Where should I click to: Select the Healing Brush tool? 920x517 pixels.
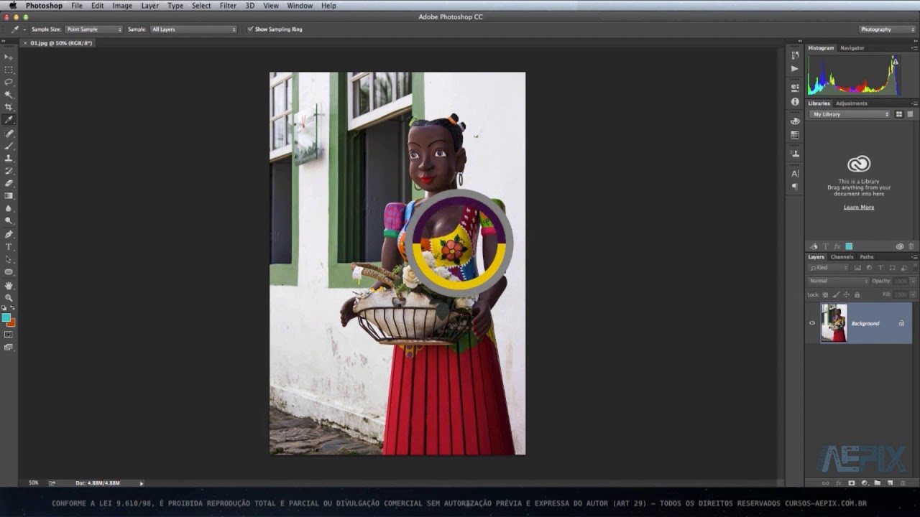(x=9, y=134)
